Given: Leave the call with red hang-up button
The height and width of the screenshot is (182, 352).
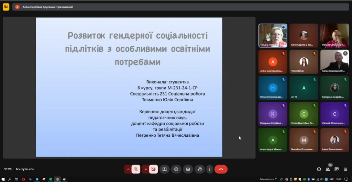Looking at the screenshot, I should [x=221, y=169].
